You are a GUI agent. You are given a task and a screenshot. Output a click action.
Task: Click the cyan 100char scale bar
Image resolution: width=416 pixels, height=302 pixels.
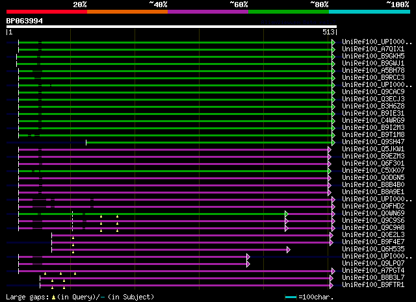[x=291, y=297]
